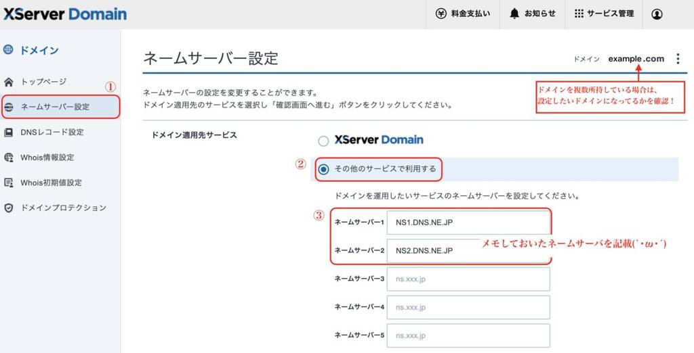Select the XServer Domain radio button

tap(323, 141)
